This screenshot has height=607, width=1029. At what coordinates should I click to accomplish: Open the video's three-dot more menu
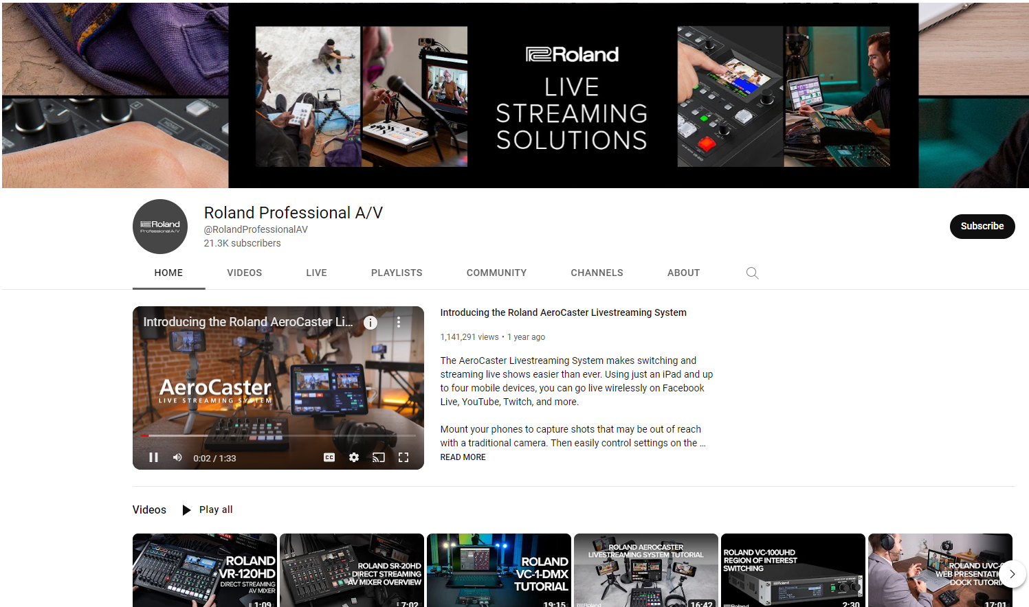399,322
